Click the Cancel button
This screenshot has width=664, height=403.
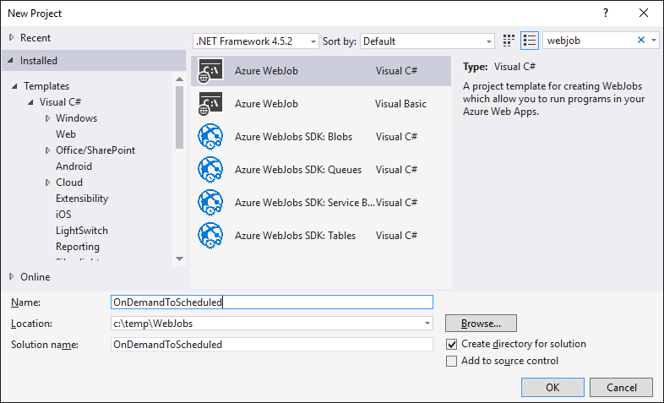pyautogui.click(x=621, y=387)
